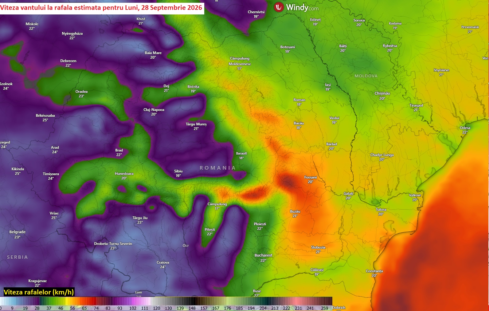Click the map title for 28 Septembrie 2026
This screenshot has width=489, height=311.
pos(101,7)
